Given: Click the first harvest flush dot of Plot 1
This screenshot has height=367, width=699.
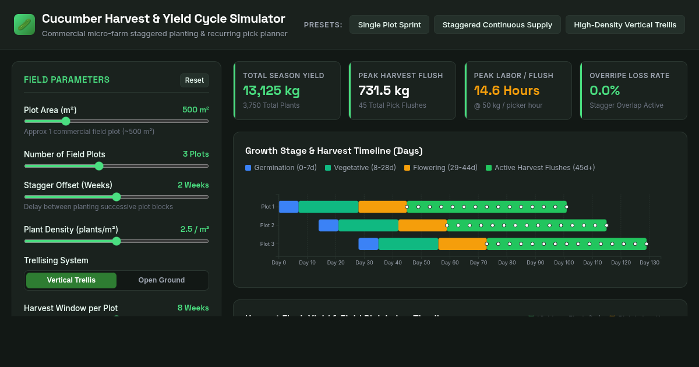Looking at the screenshot, I should pos(407,207).
